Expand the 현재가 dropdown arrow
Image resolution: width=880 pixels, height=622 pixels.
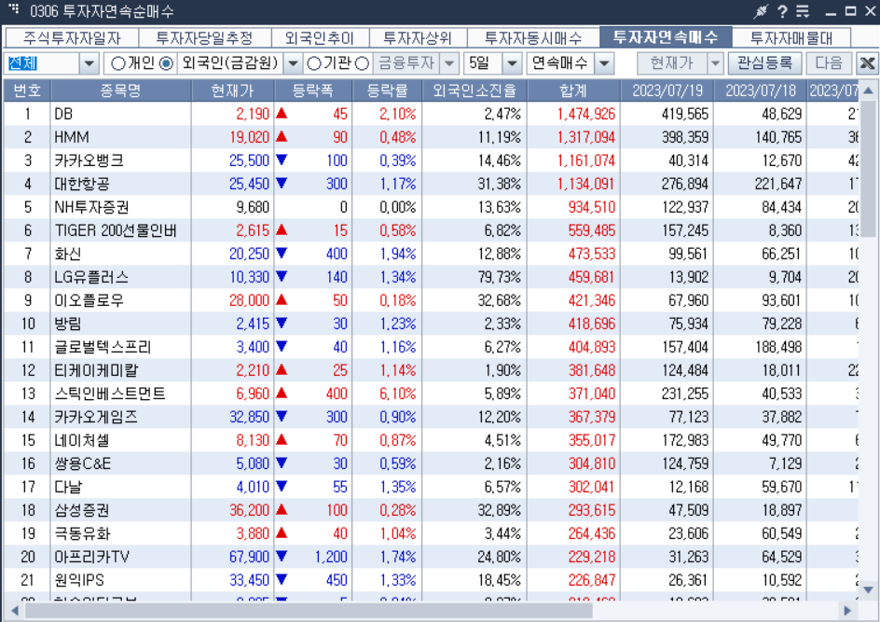point(714,63)
